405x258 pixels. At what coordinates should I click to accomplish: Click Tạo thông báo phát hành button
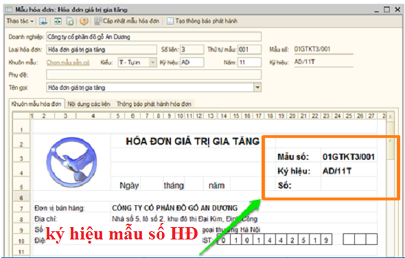202,21
